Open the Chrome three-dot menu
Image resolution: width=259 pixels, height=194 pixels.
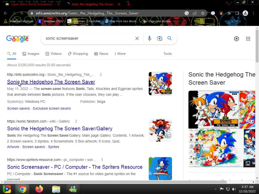(253, 13)
